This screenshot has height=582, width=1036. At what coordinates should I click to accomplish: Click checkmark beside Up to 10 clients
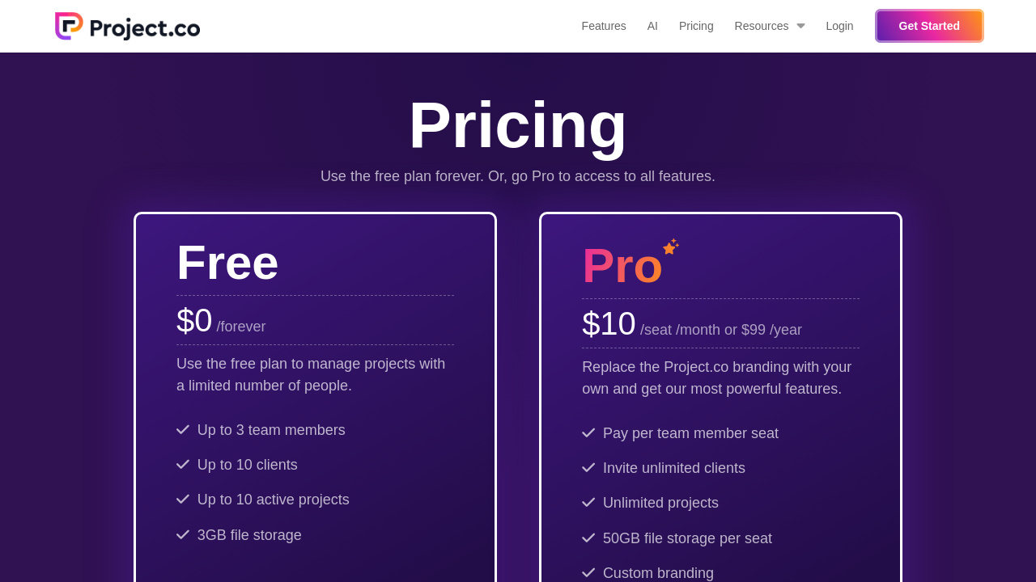click(183, 465)
